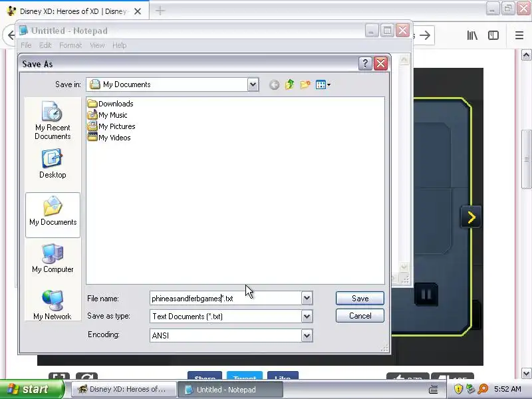Viewport: 532px width, 399px height.
Task: Select Desktop in places bar
Action: click(53, 164)
